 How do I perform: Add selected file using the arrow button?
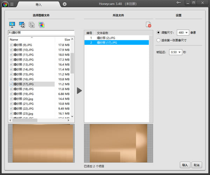click(x=79, y=91)
